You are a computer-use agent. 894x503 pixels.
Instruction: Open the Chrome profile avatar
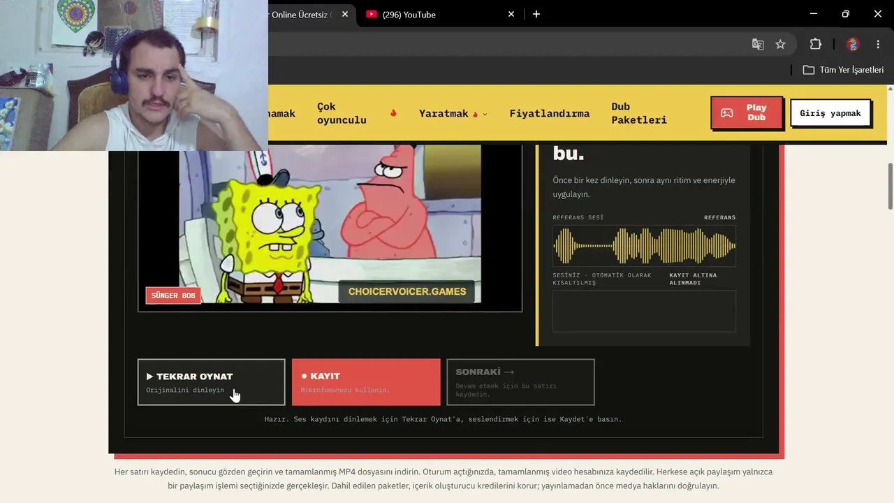click(x=852, y=44)
